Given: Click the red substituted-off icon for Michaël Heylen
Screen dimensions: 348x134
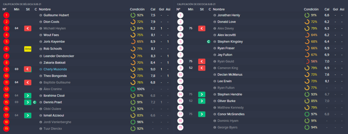Looking at the screenshot, I should pos(28,28).
